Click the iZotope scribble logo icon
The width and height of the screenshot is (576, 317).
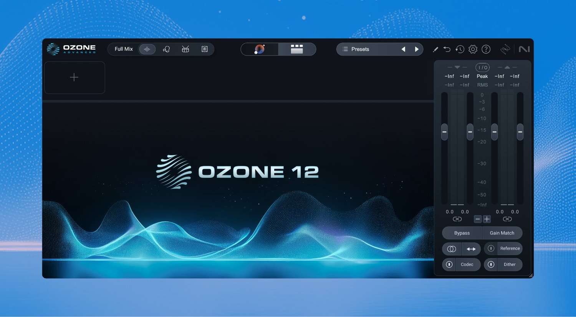pos(505,49)
